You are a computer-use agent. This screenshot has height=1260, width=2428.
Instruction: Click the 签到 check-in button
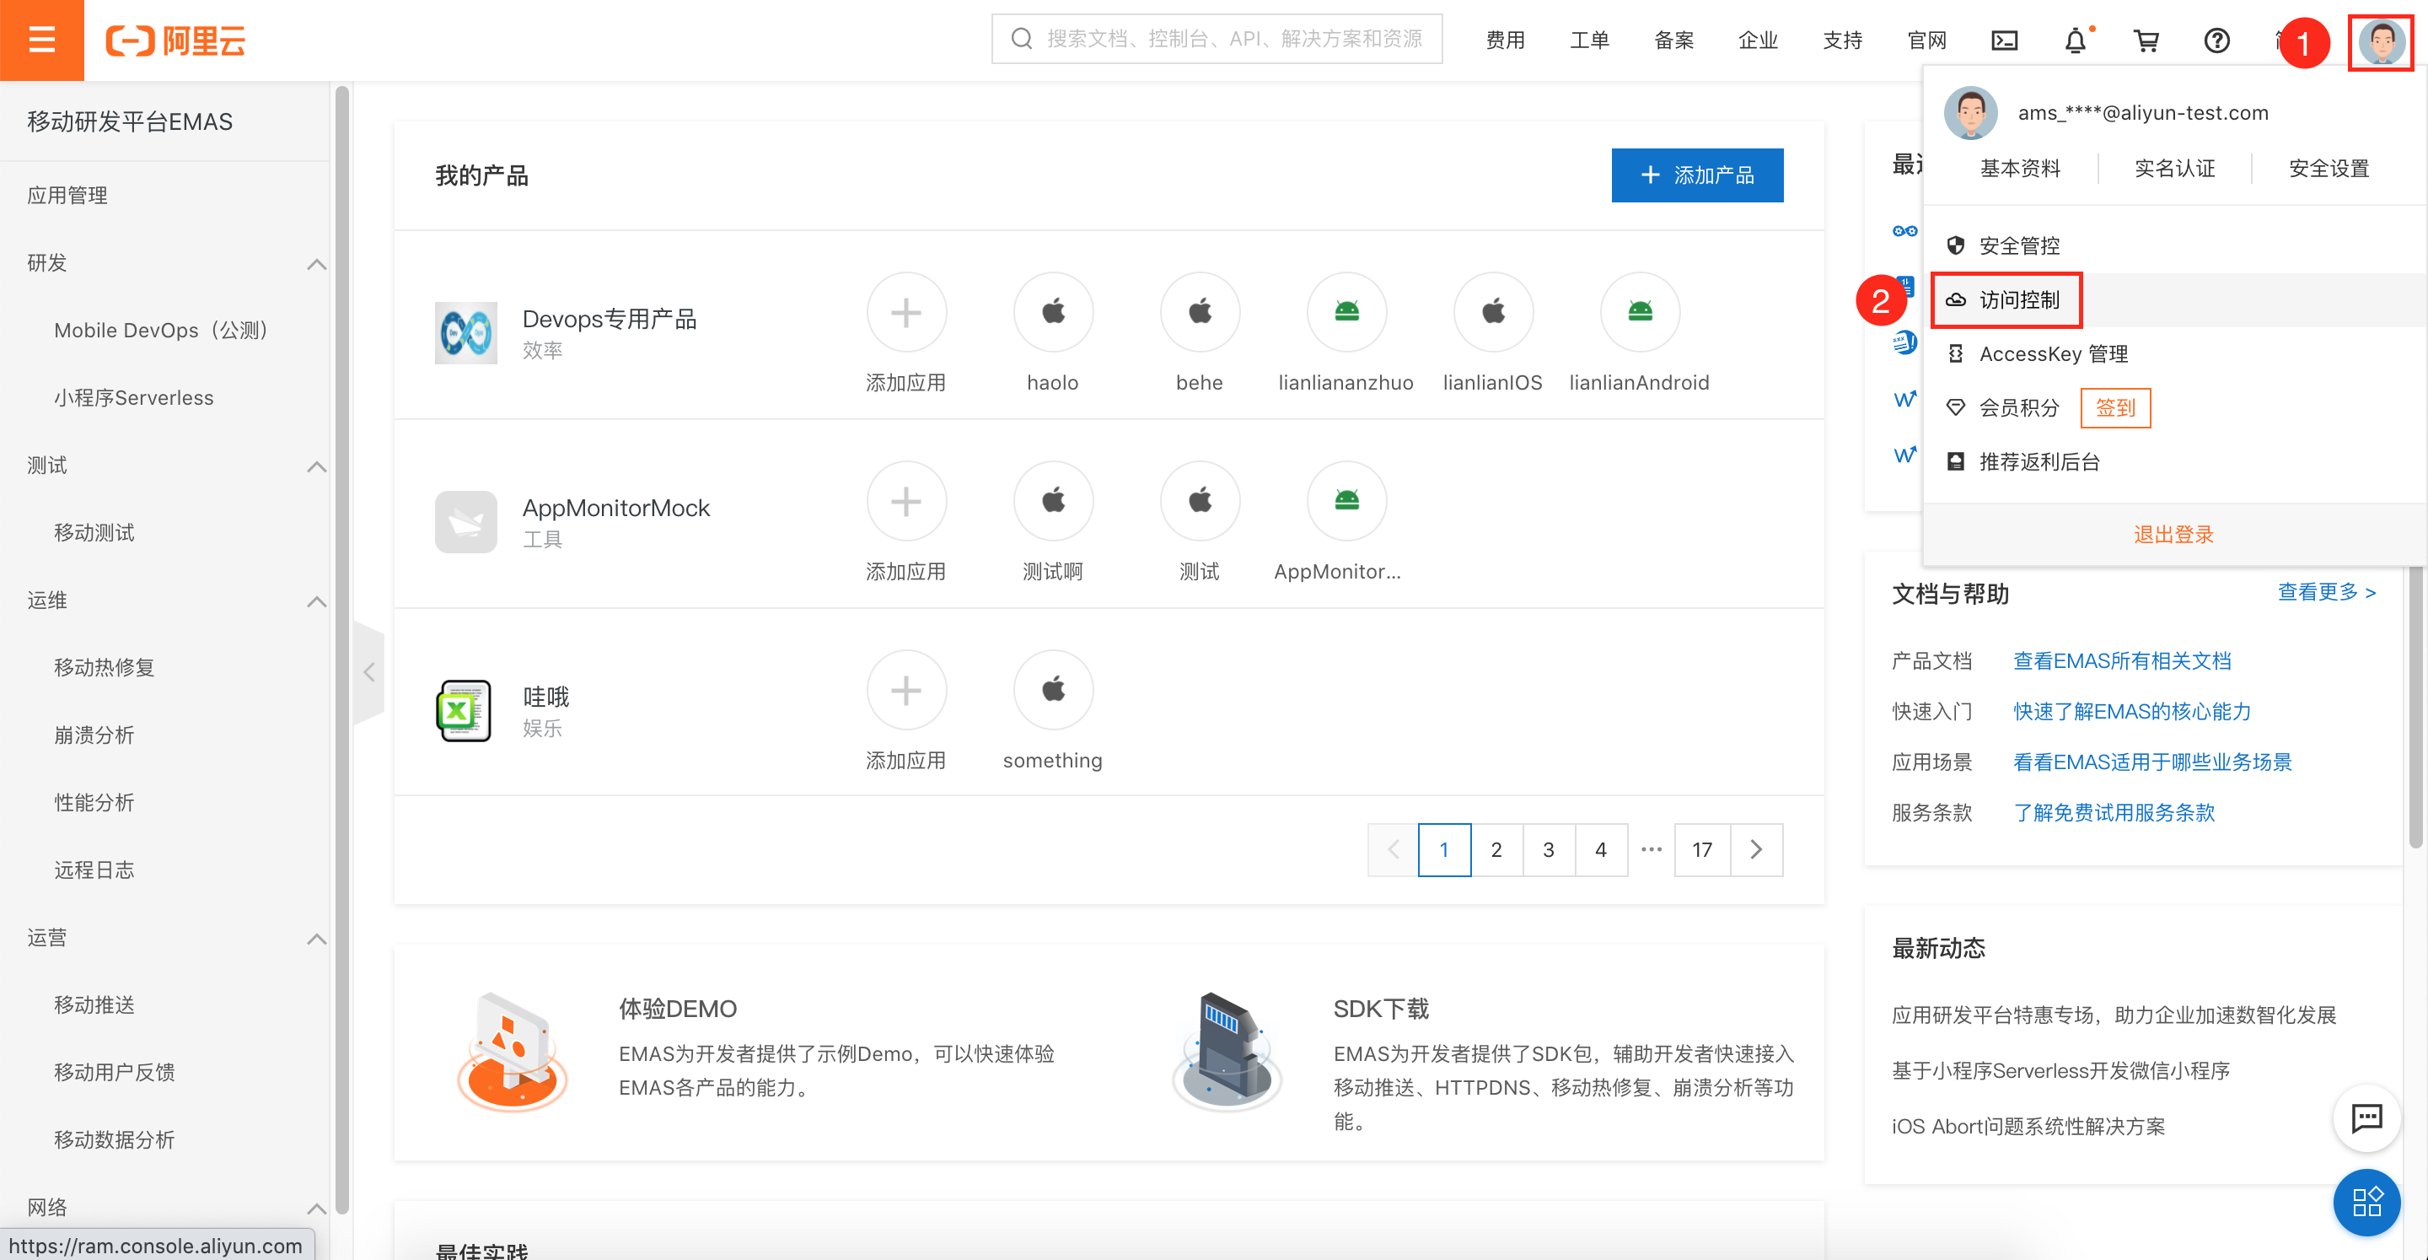pos(2115,407)
